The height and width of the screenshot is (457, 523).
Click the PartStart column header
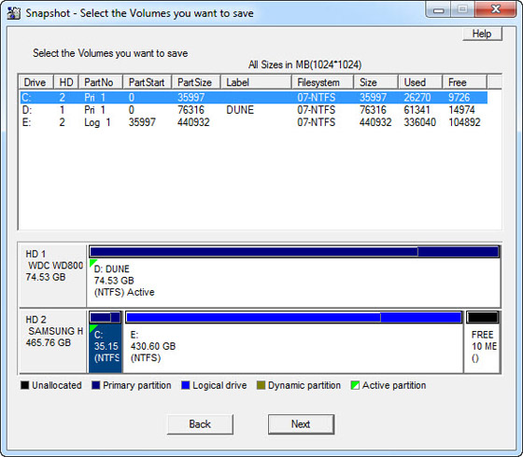[148, 82]
